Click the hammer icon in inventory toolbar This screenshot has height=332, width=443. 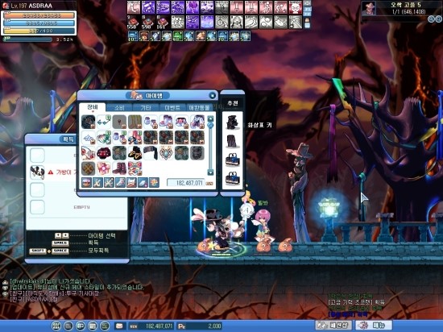[x=120, y=183]
